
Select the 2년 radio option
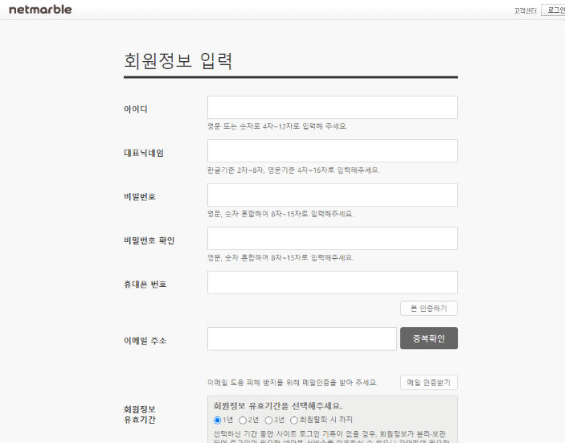point(243,420)
